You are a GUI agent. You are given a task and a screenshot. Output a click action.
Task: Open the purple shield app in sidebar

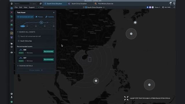point(12,37)
